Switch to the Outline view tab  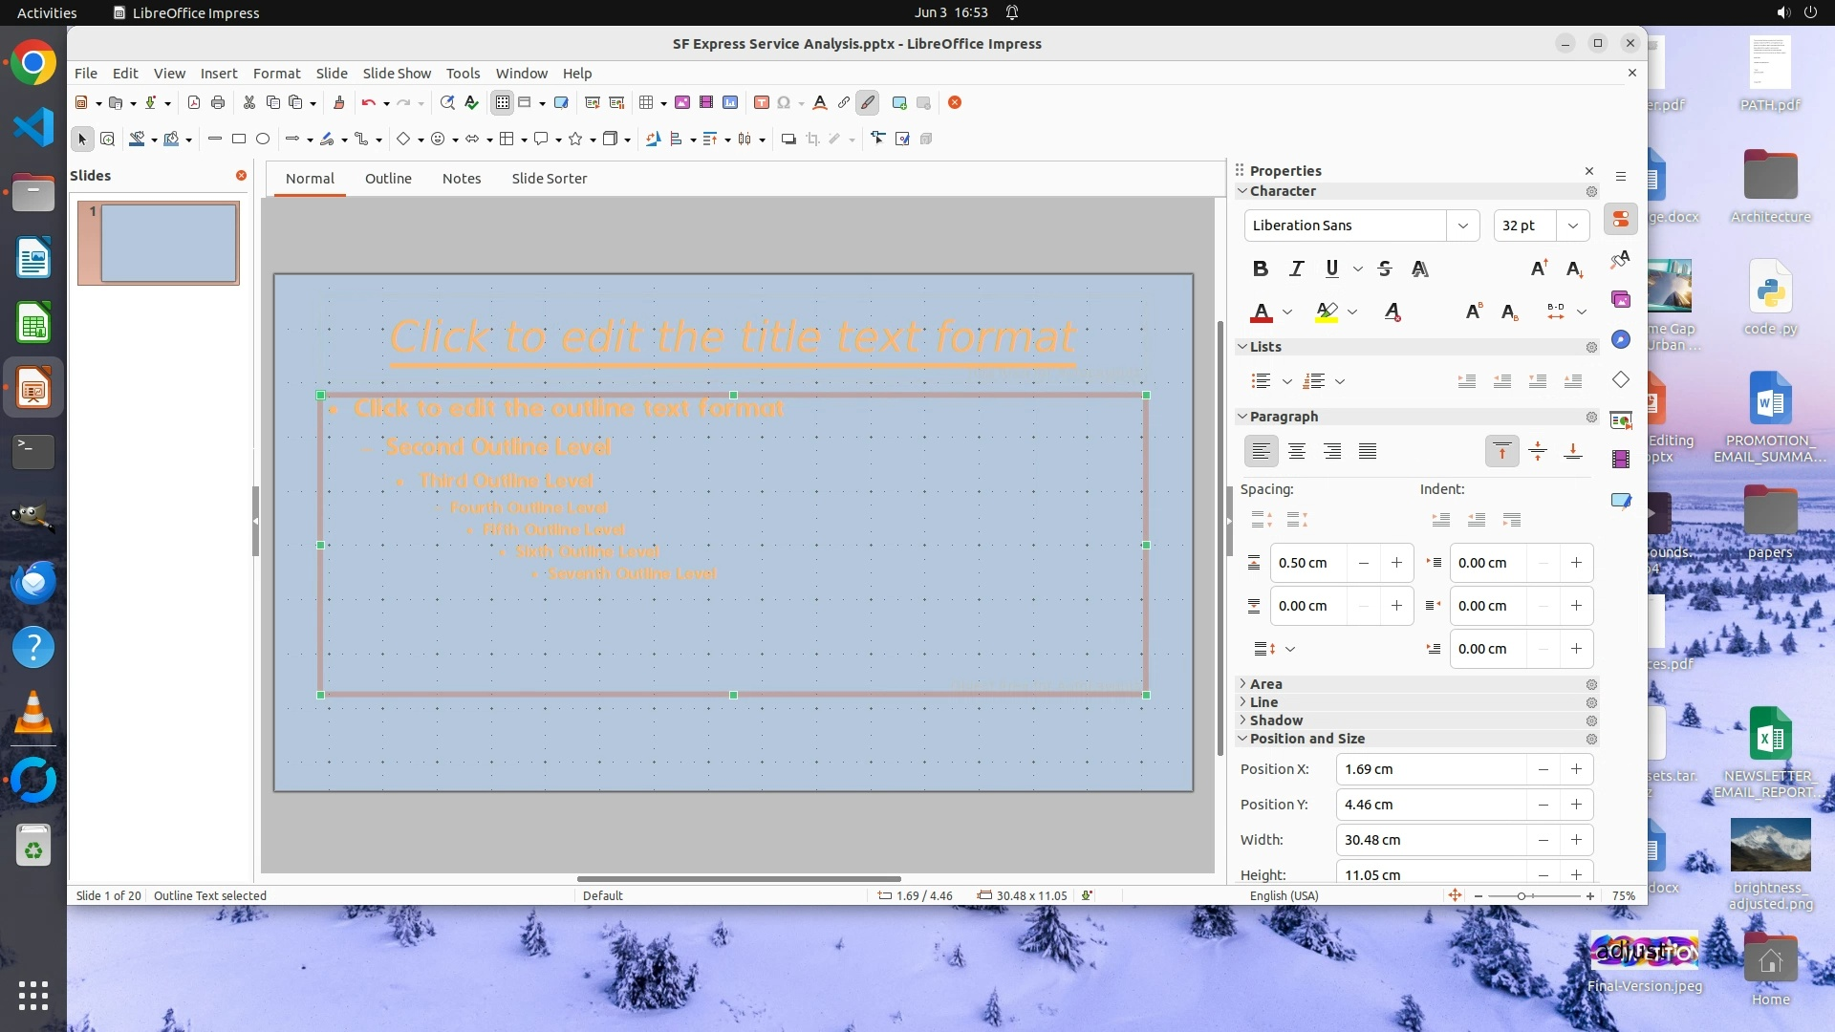(388, 179)
